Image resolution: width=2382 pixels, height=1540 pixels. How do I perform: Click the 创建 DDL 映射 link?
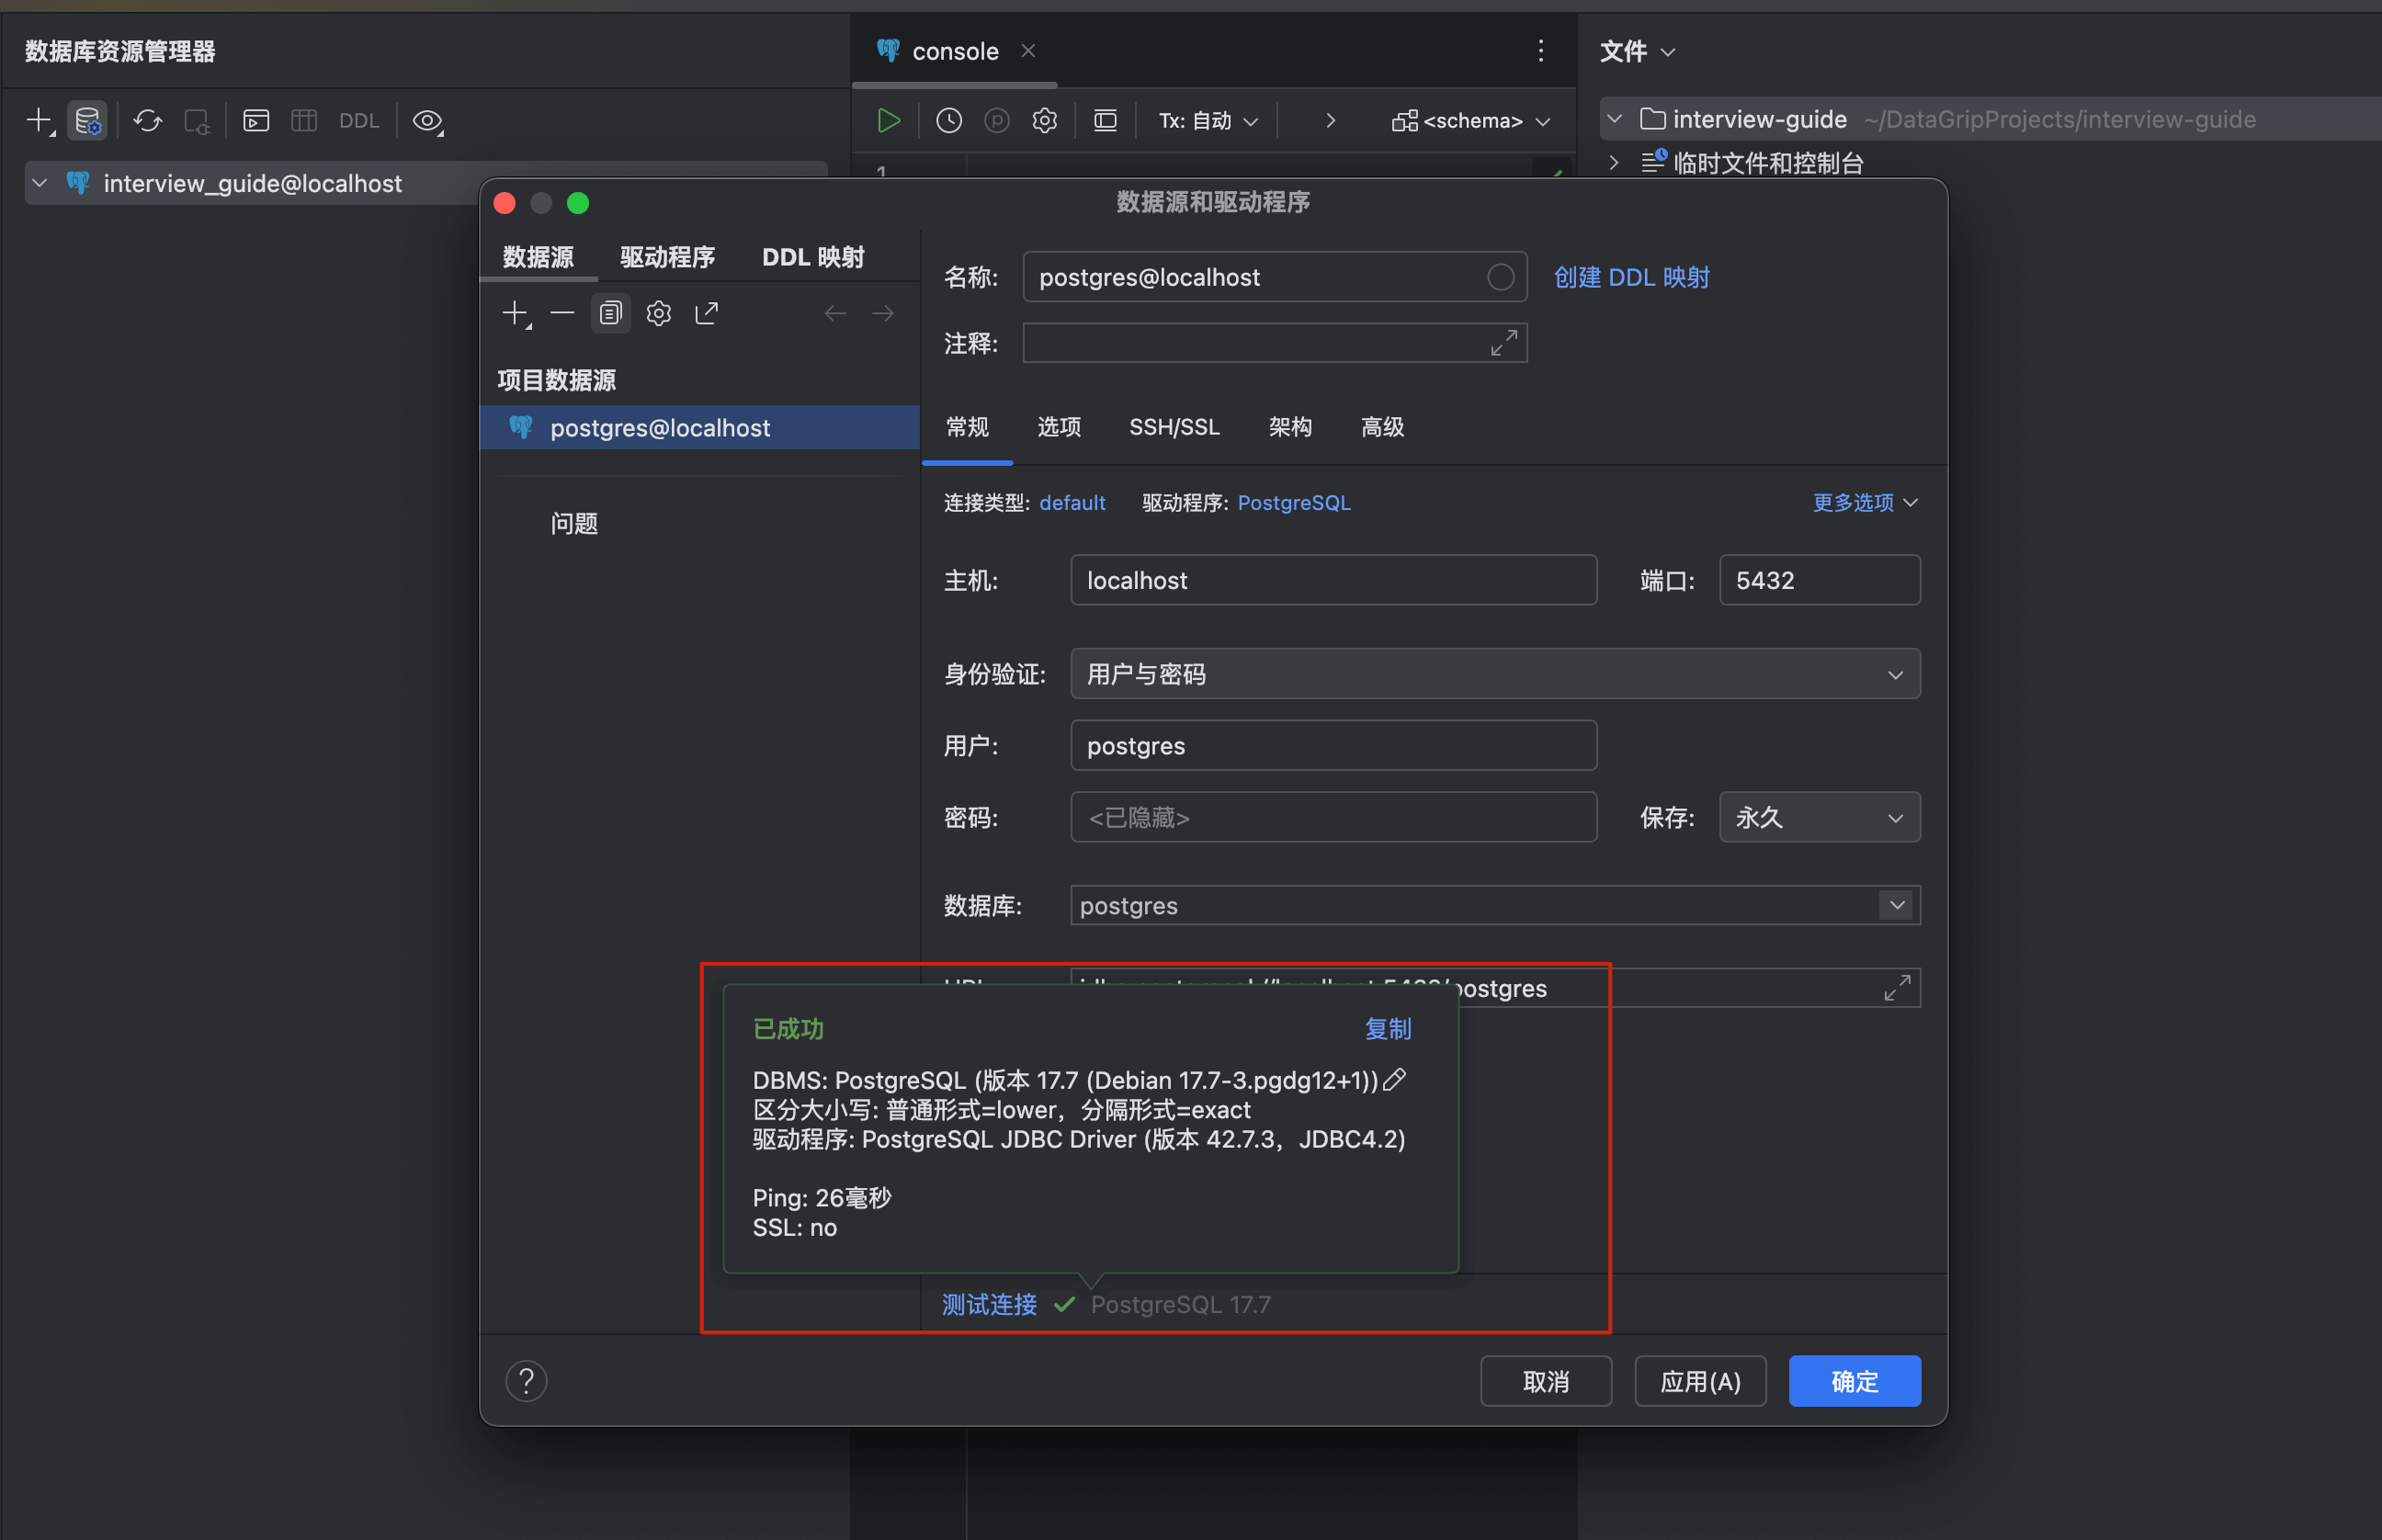(1632, 277)
